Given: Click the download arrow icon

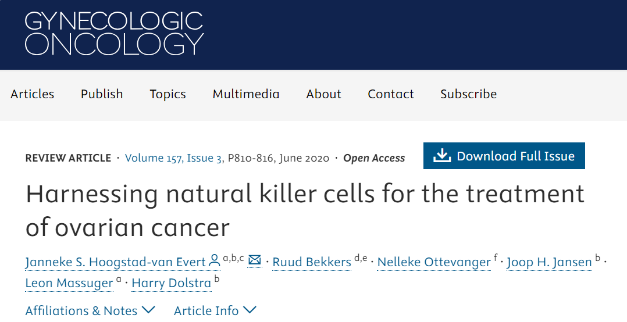Looking at the screenshot, I should tap(443, 156).
